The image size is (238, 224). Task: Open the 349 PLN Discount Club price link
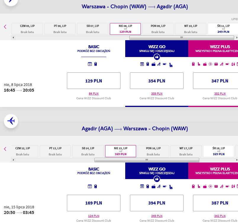(157, 216)
